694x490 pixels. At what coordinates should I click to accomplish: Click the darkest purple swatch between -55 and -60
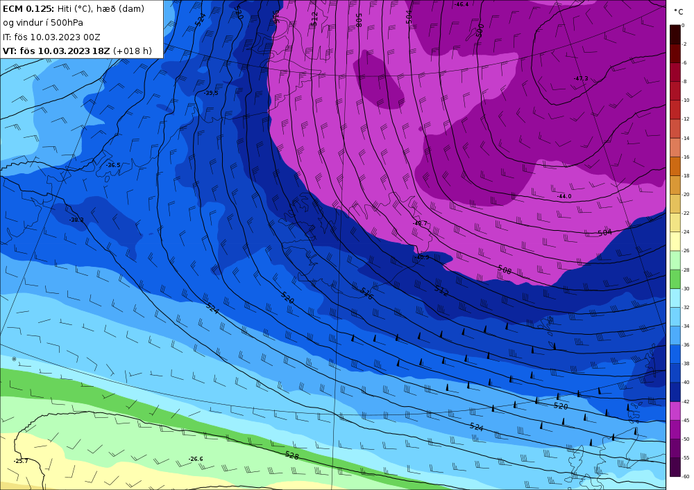675,467
